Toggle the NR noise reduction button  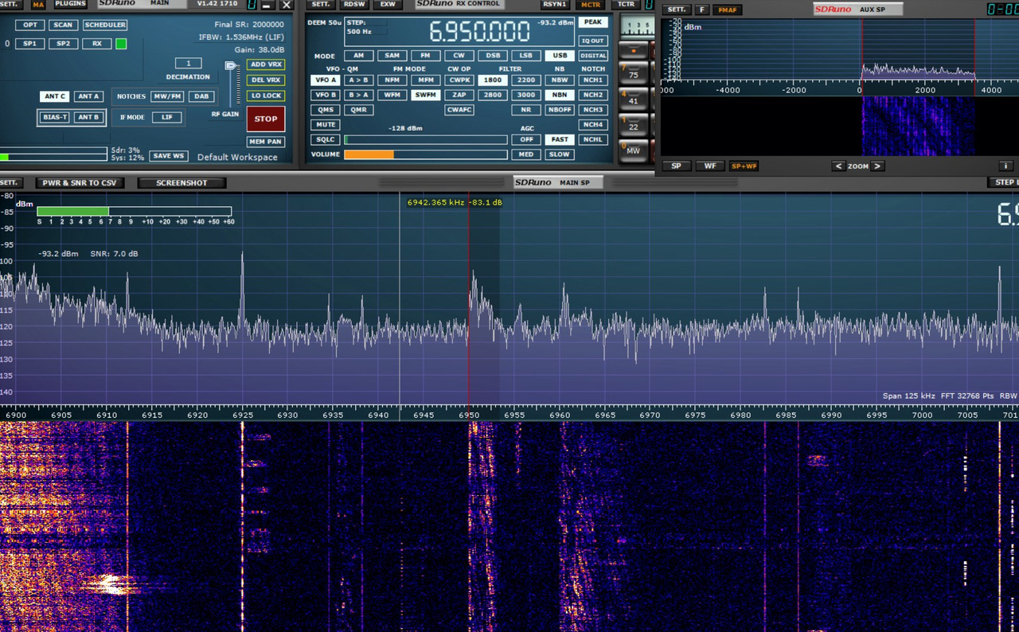[x=525, y=110]
